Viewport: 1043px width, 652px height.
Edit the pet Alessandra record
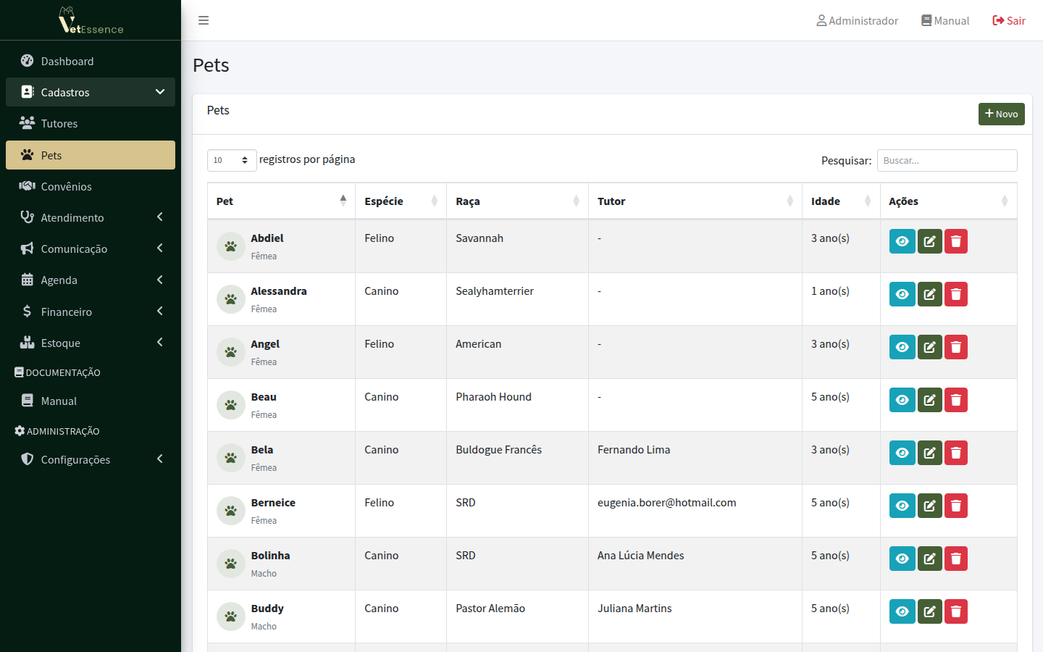pyautogui.click(x=930, y=294)
